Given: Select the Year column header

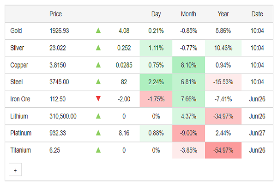Looking at the screenshot, I should (x=223, y=14).
